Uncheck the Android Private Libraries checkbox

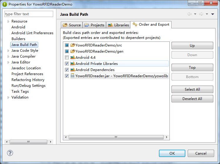coord(67,64)
